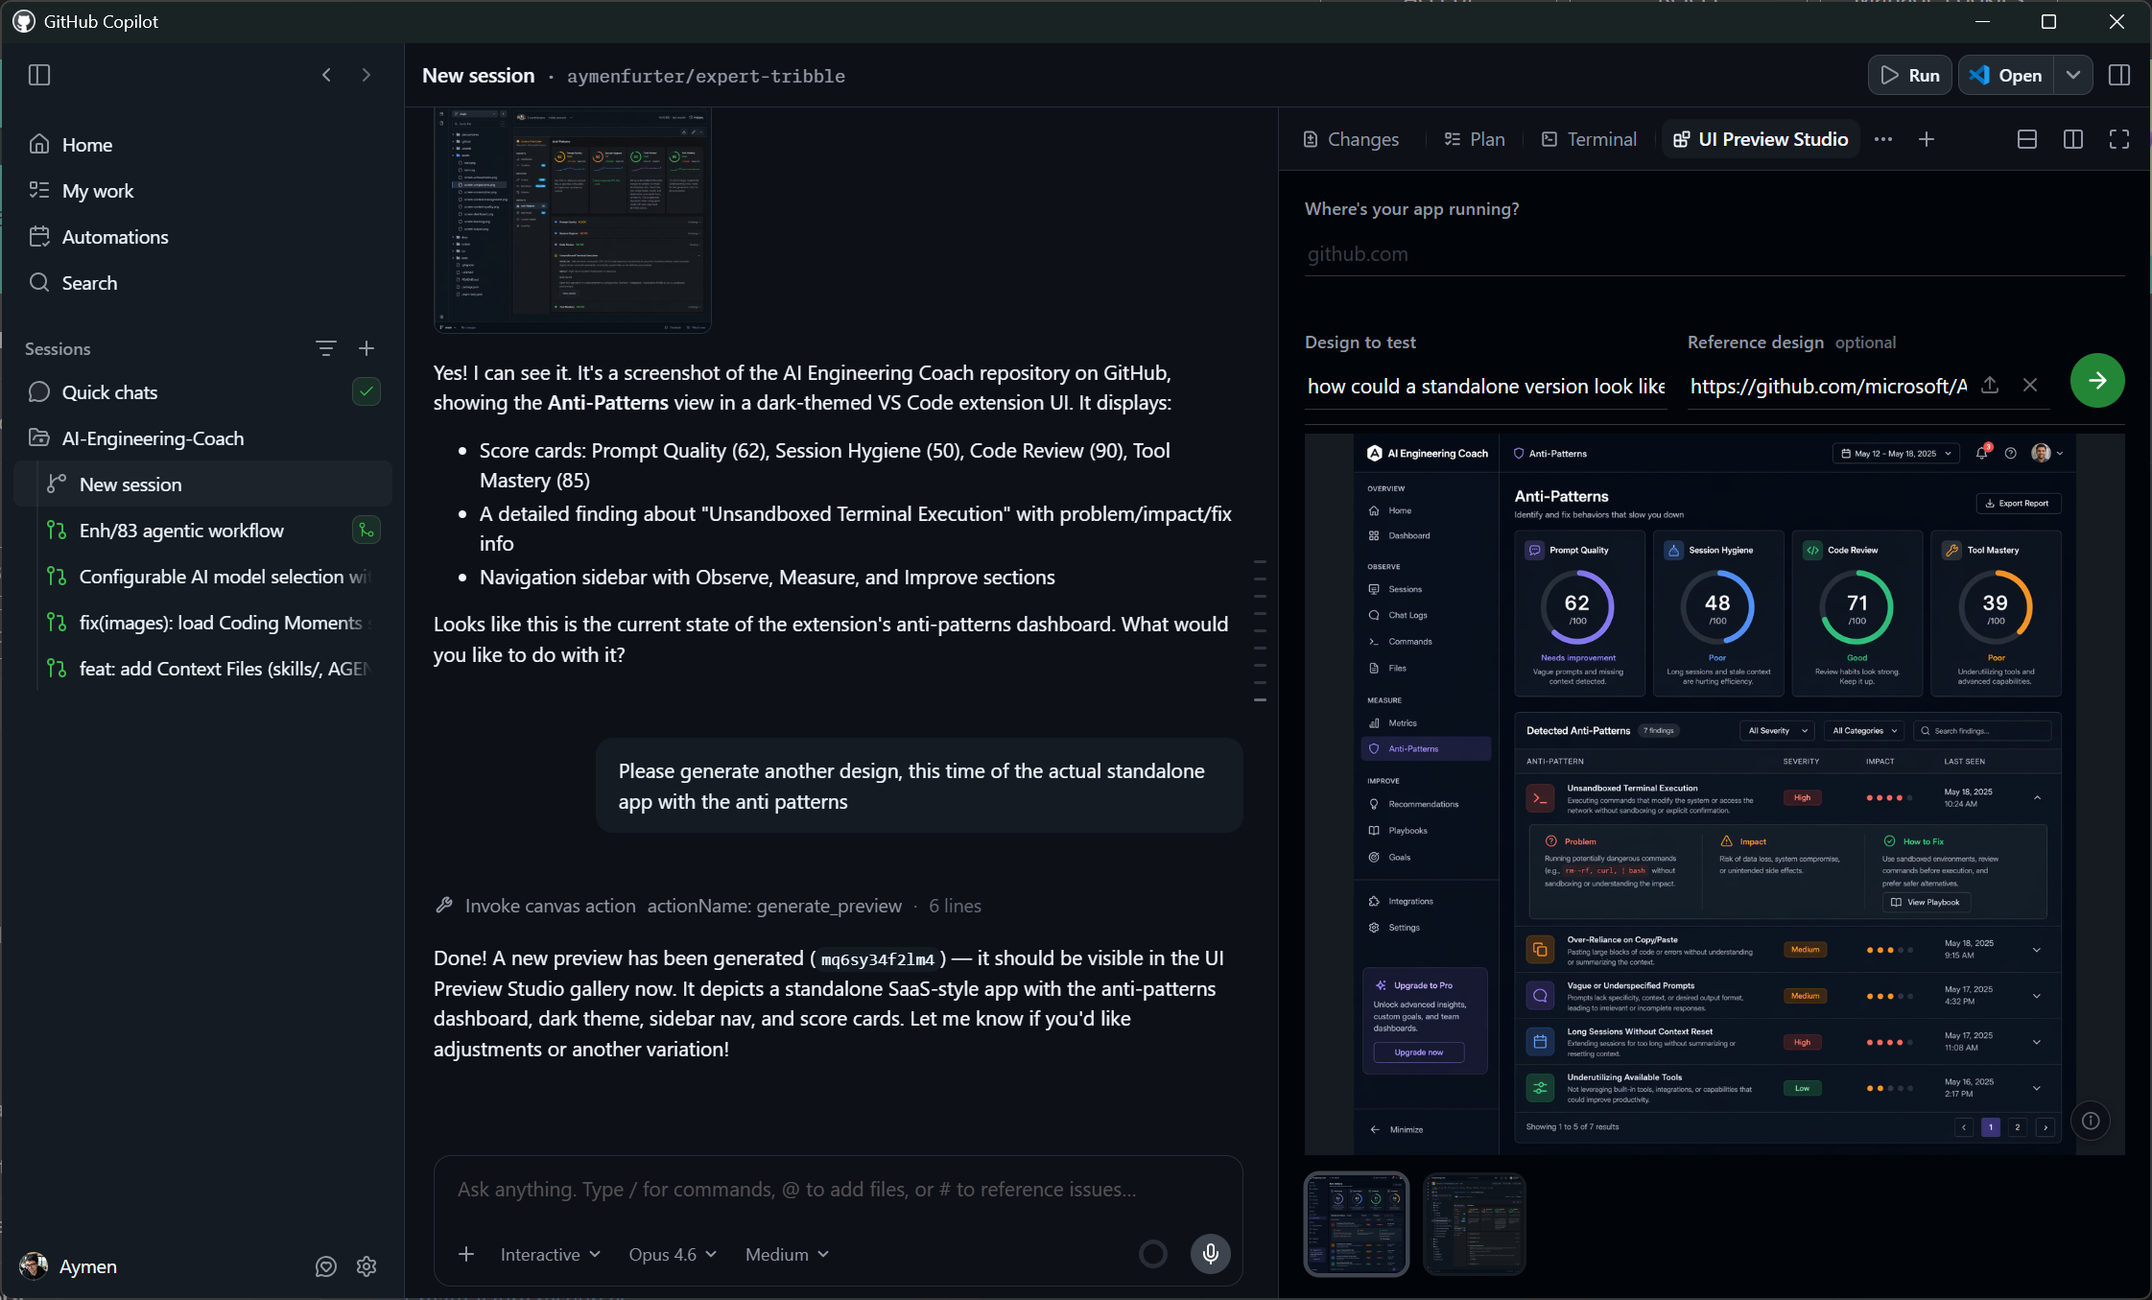Open the current 'New session' row
2152x1300 pixels.
click(204, 485)
